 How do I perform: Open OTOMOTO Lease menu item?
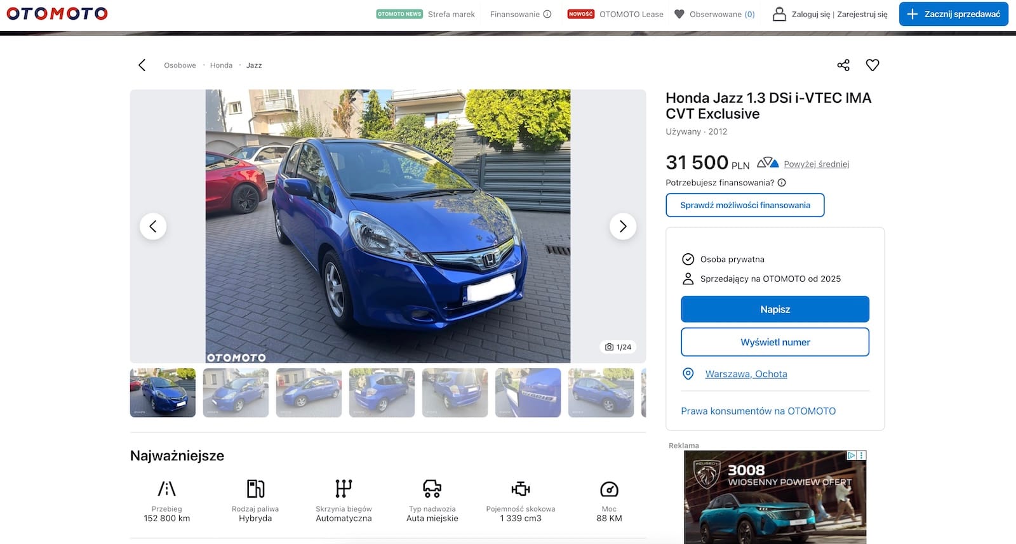coord(631,14)
